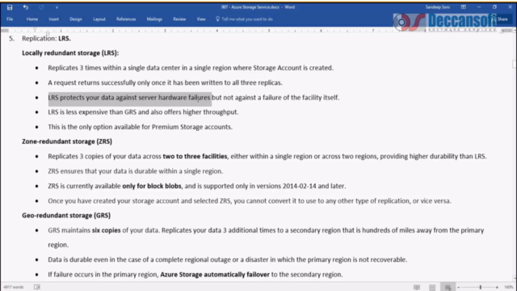The height and width of the screenshot is (291, 517).
Task: Open the File tab
Action: 10,19
